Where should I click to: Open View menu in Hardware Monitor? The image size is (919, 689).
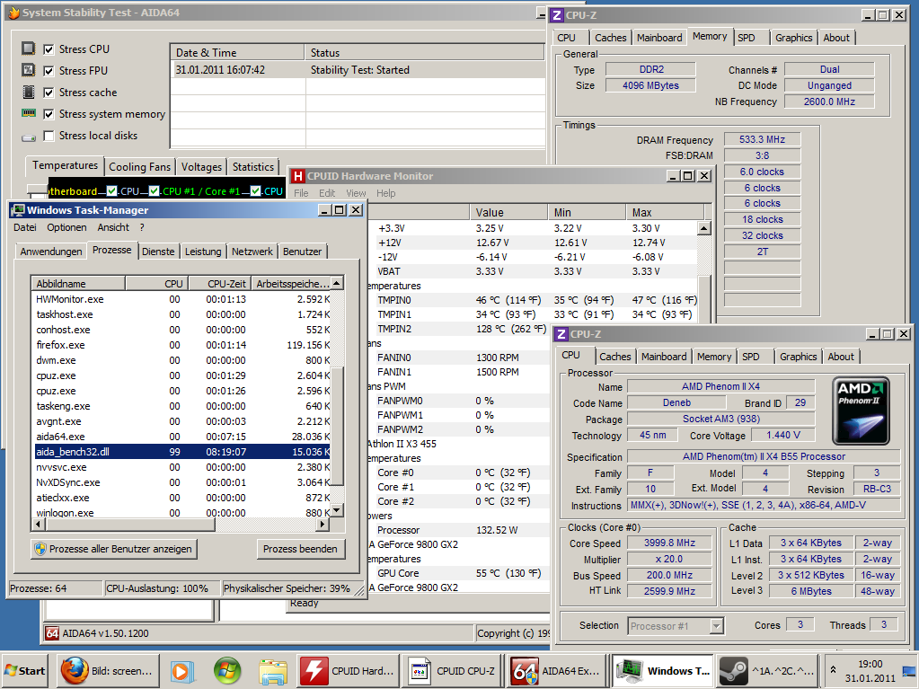pyautogui.click(x=356, y=193)
